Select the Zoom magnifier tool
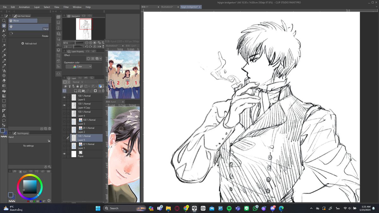Screen dimensions: 379x213 click(4, 21)
